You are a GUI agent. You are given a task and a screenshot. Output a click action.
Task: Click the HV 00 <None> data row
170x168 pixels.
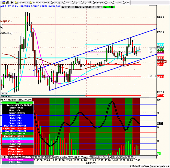point(18,160)
